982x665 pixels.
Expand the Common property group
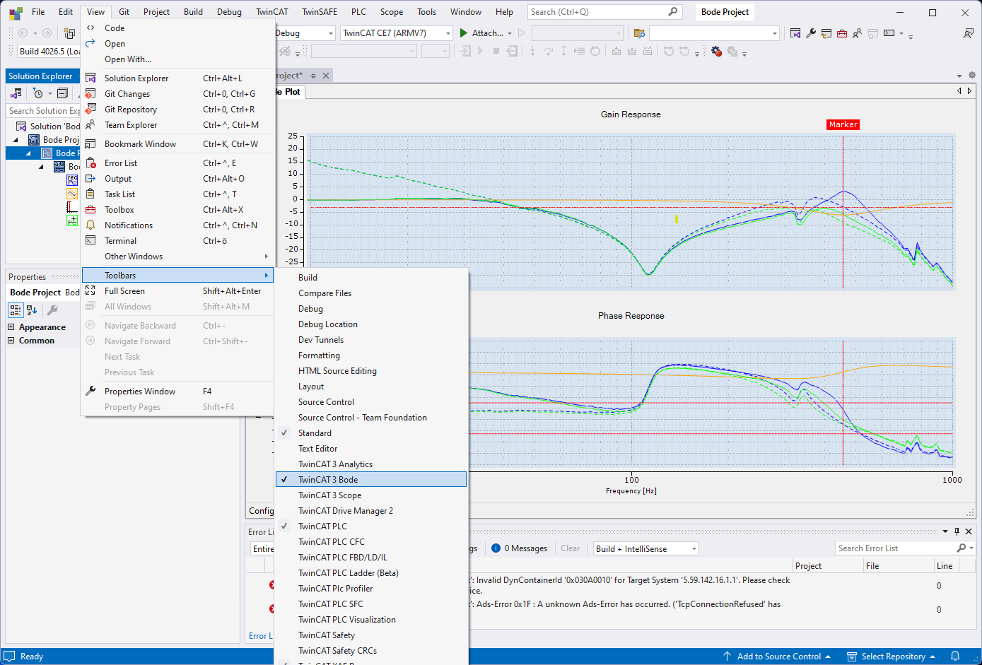11,341
